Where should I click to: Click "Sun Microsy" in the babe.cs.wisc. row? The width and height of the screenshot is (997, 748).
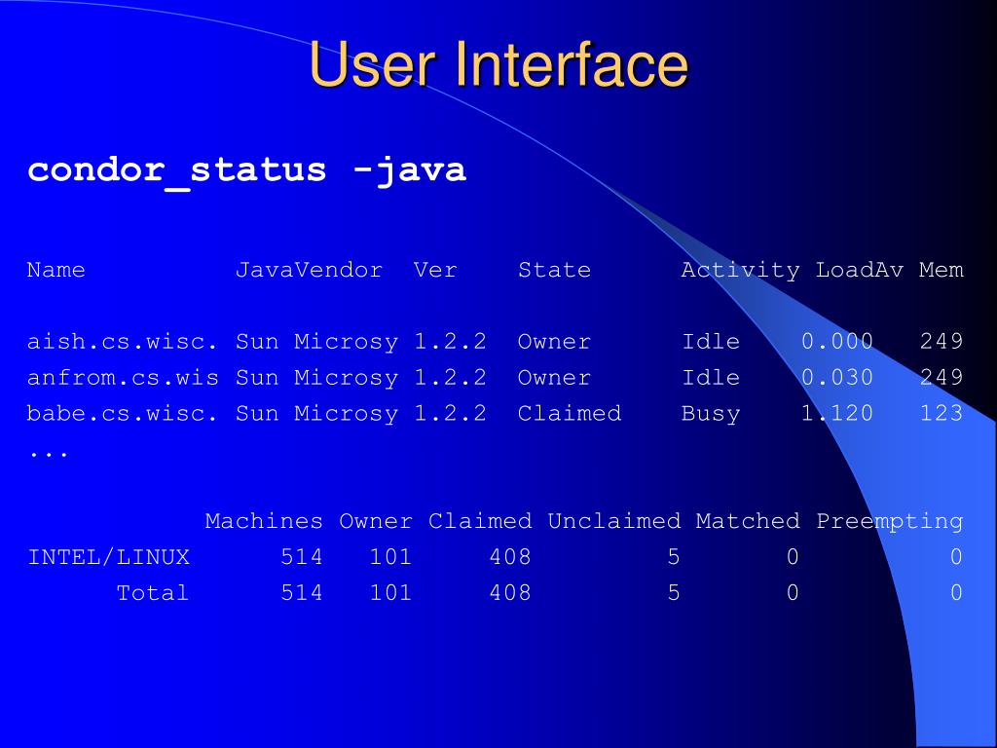pyautogui.click(x=316, y=414)
